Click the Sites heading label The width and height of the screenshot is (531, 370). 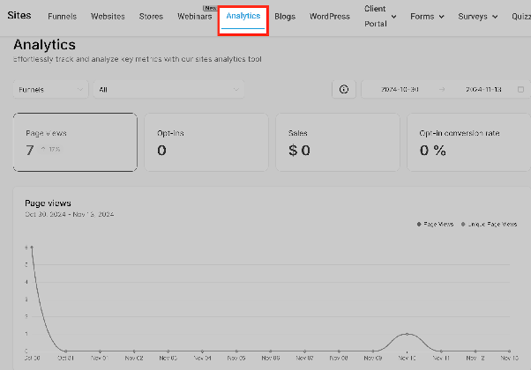19,15
